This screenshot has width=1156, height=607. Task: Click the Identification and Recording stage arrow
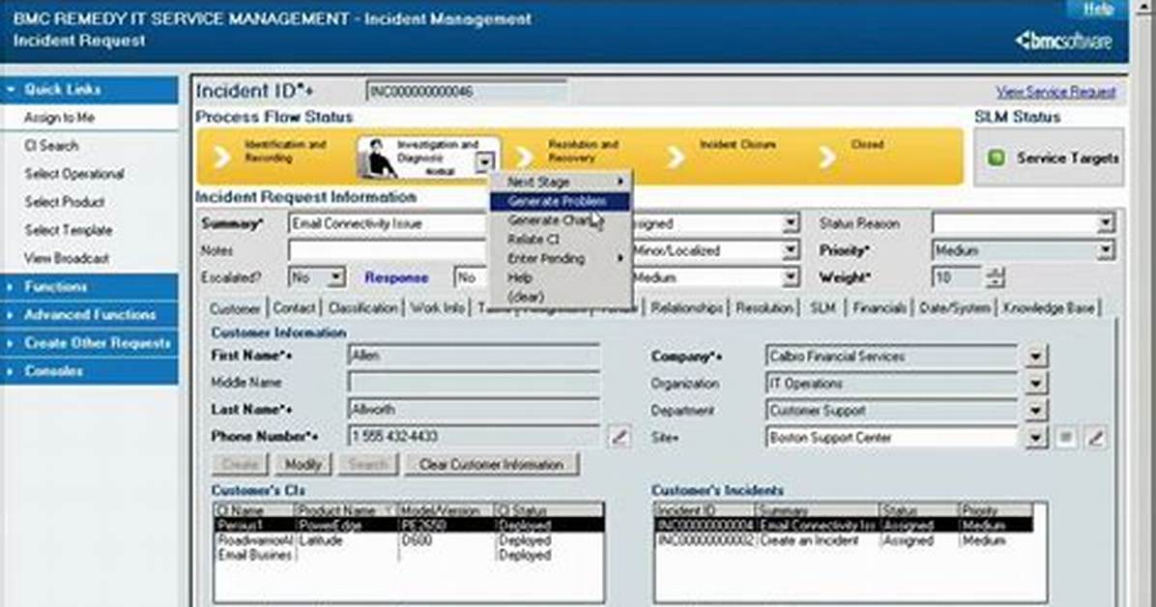[221, 157]
